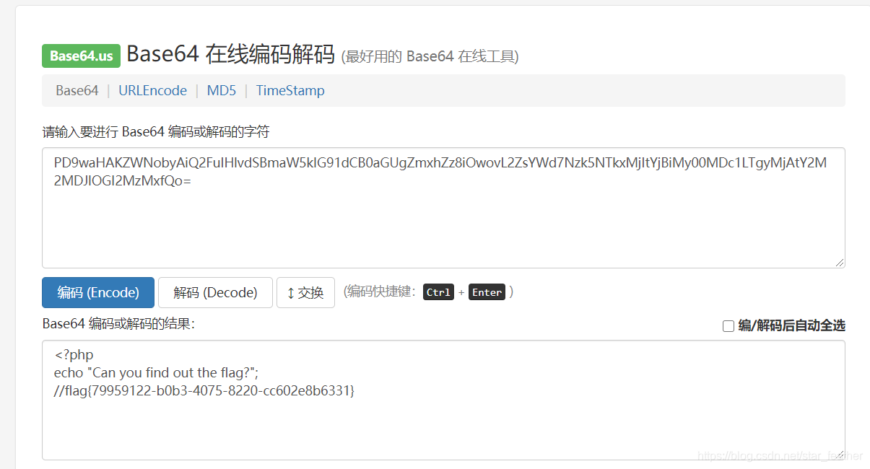
Task: Enable 编/解码后自动全选 checkbox
Action: pos(728,326)
